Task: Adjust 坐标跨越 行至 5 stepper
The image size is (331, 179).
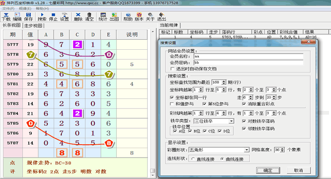Action: [x=224, y=89]
